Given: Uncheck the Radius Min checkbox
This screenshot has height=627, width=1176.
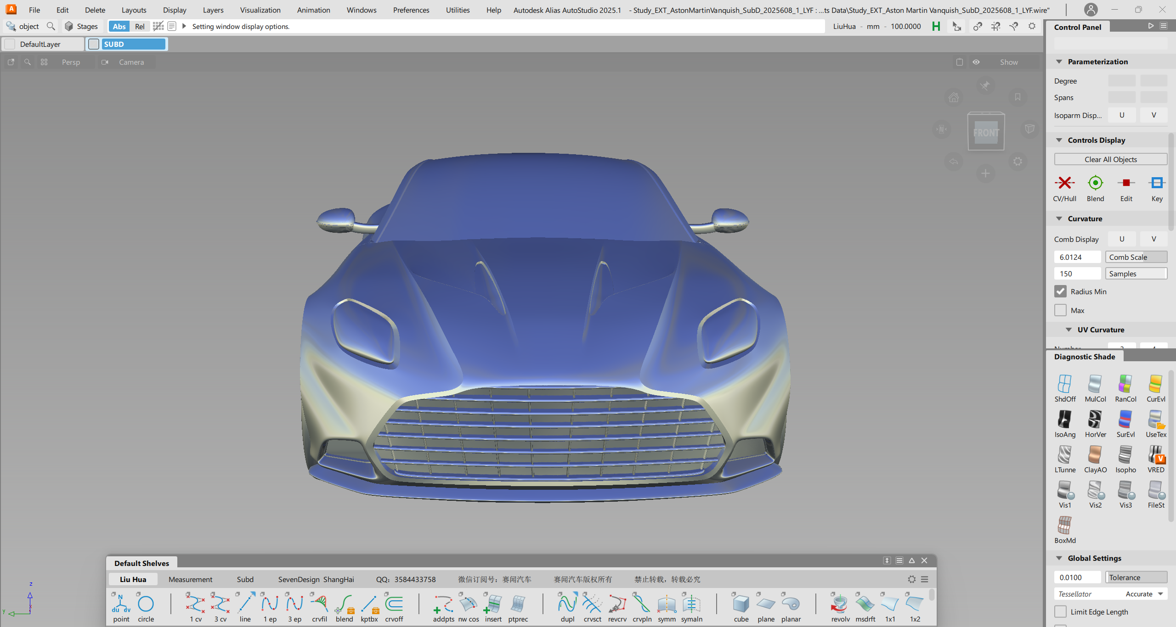Looking at the screenshot, I should pos(1060,291).
